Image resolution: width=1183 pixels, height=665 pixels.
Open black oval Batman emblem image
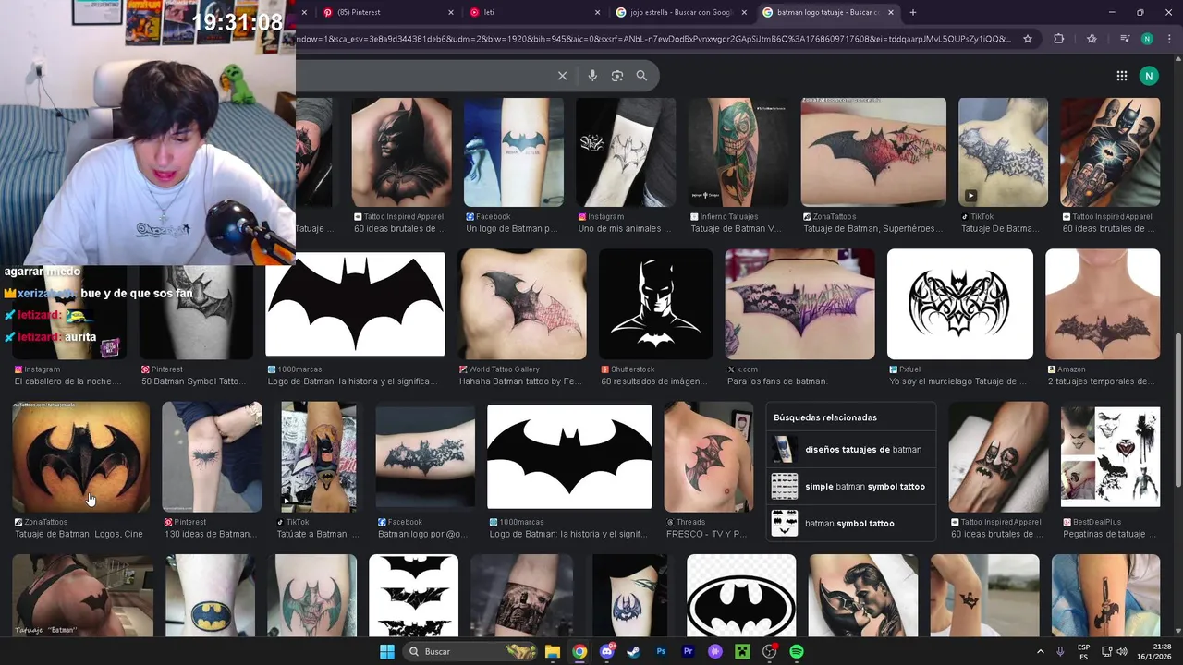741,596
